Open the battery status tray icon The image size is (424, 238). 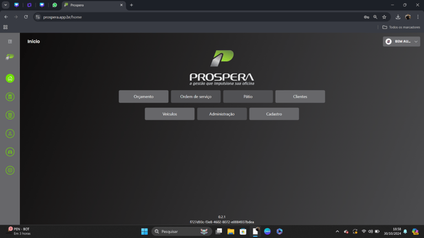coord(377,231)
